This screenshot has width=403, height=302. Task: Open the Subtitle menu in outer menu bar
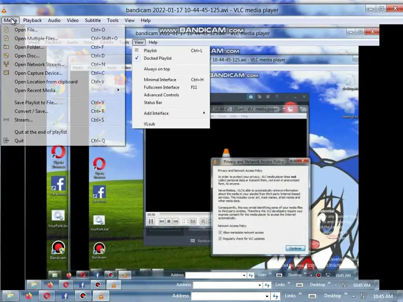[x=93, y=20]
